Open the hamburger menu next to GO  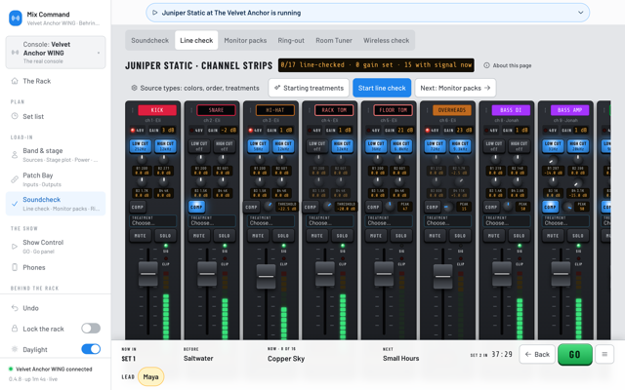pos(604,354)
